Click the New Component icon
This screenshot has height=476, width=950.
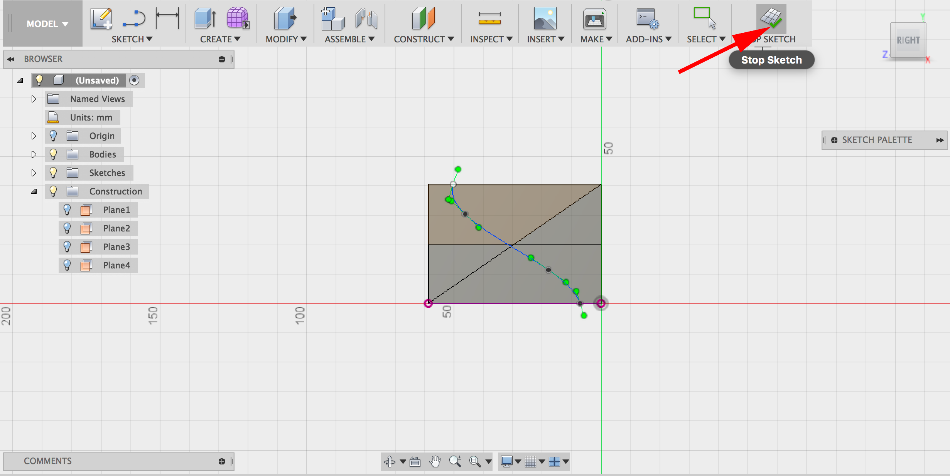(332, 18)
